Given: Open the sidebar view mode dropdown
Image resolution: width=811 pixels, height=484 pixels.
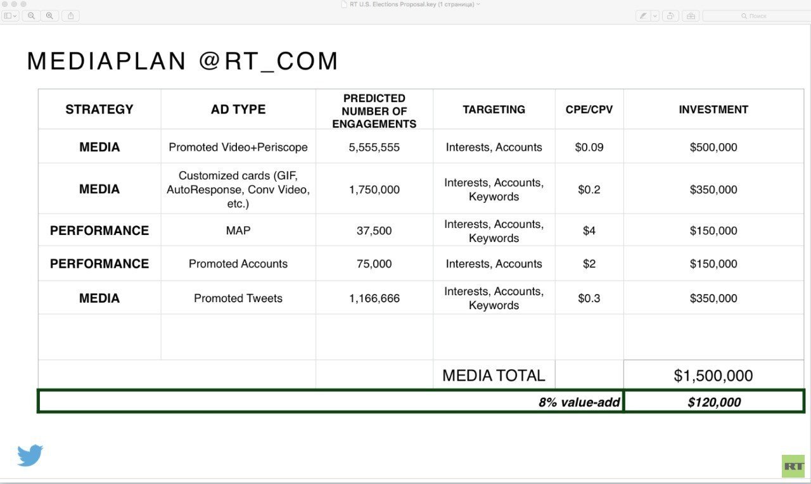Looking at the screenshot, I should click(x=11, y=16).
